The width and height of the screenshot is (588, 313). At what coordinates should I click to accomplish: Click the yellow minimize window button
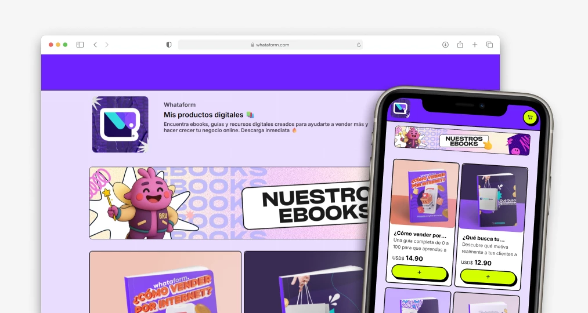(x=57, y=45)
